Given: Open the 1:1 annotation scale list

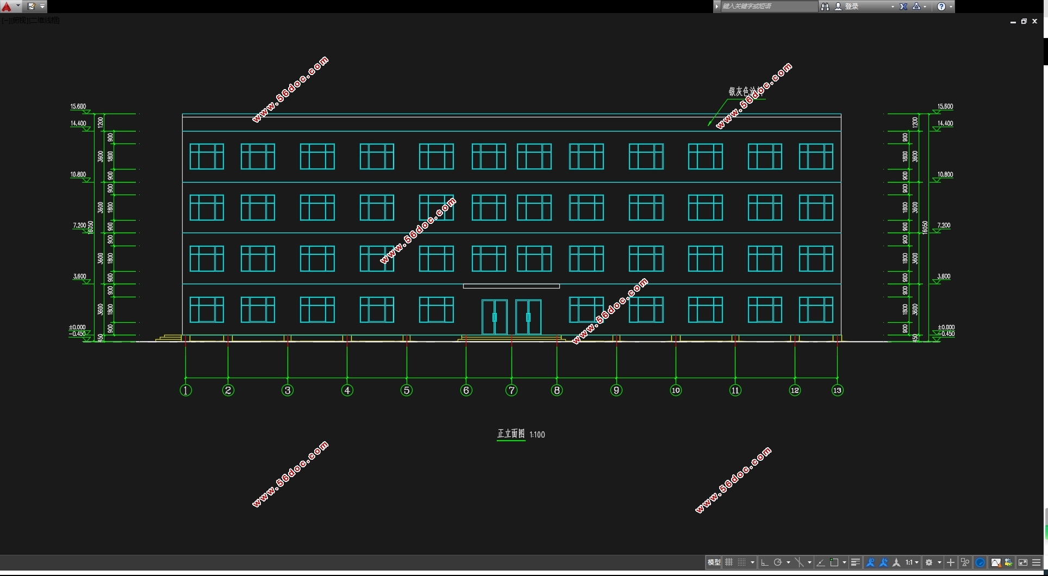Looking at the screenshot, I should [x=912, y=562].
